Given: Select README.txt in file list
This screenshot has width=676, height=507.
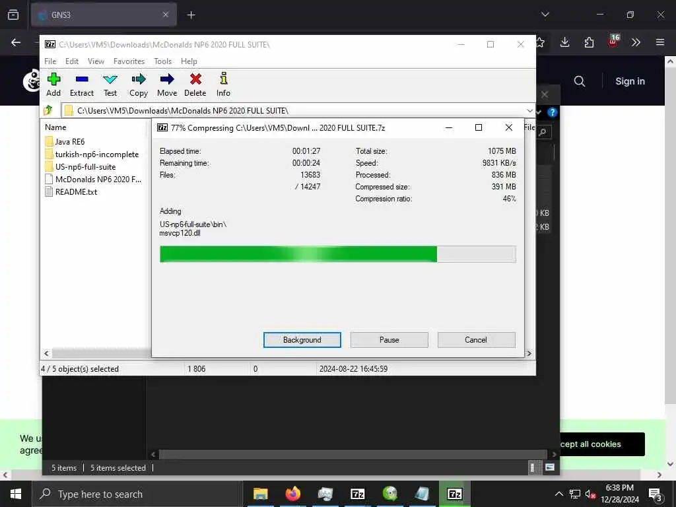Looking at the screenshot, I should pyautogui.click(x=71, y=191).
